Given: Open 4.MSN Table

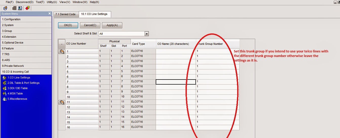Looking at the screenshot, I should click(x=15, y=93).
